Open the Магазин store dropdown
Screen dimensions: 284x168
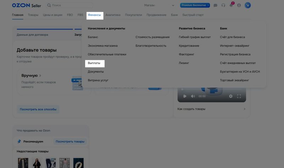click(x=159, y=5)
